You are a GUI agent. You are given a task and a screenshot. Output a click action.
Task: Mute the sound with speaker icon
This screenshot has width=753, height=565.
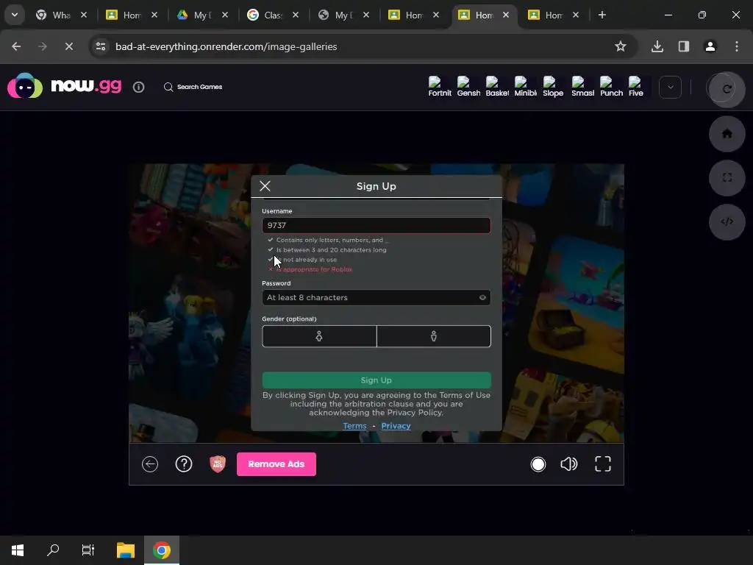[568, 464]
